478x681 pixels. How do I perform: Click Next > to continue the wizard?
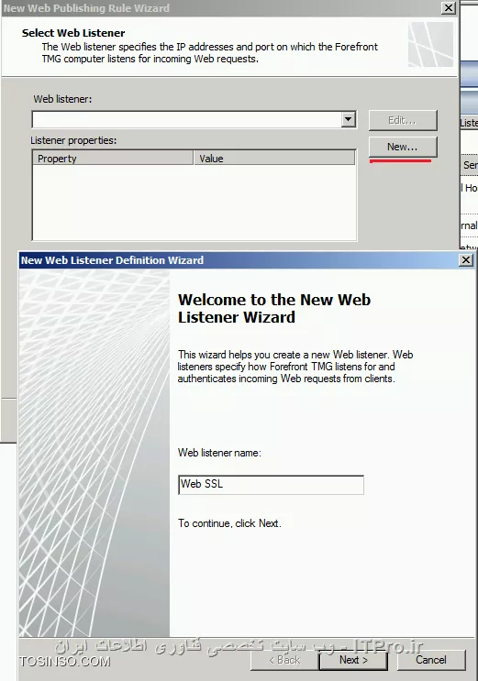point(353,660)
